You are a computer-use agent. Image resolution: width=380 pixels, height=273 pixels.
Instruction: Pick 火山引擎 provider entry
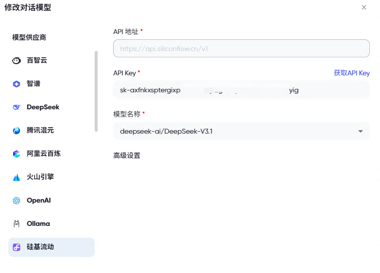[x=52, y=177]
